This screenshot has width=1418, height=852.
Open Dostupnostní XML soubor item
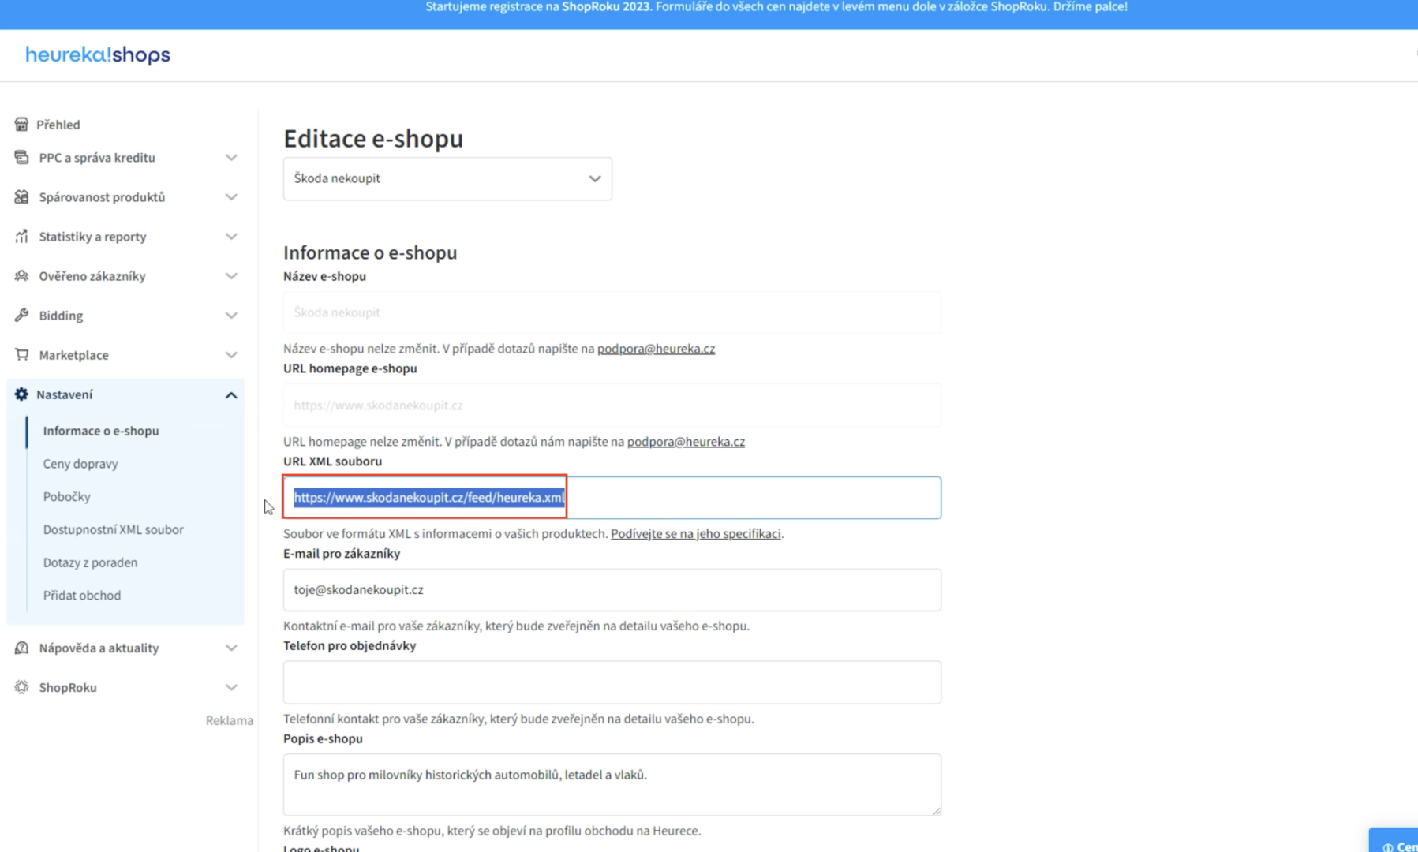(114, 530)
